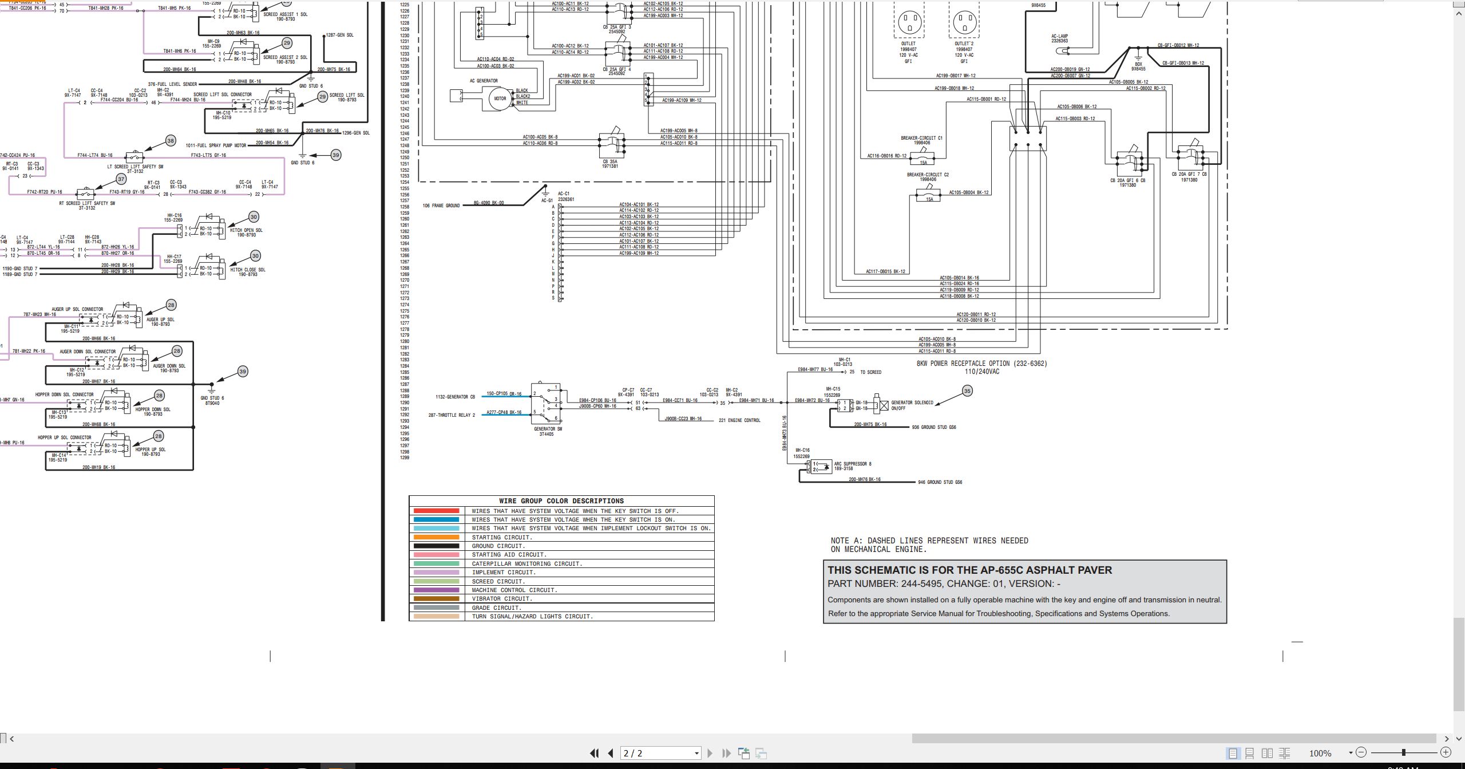The width and height of the screenshot is (1465, 769).
Task: Click the 'AC-LAMP 2326363' label
Action: point(1060,38)
